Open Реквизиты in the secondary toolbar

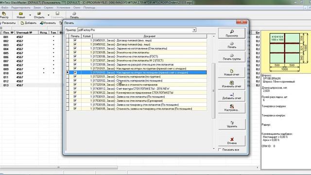click(8, 23)
